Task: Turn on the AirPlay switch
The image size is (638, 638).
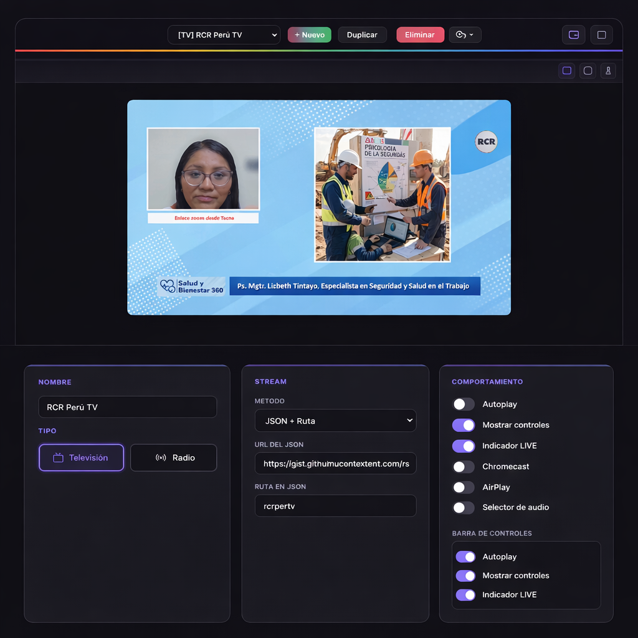Action: click(464, 487)
